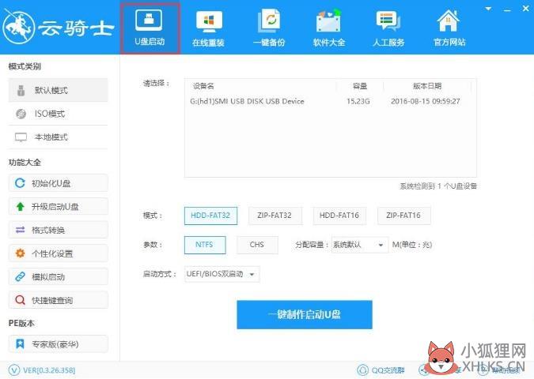The width and height of the screenshot is (534, 379).
Task: Toggle the NTFS parameter
Action: [205, 245]
